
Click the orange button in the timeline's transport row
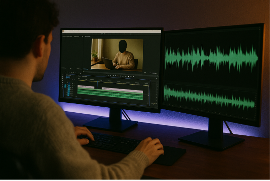point(118,75)
